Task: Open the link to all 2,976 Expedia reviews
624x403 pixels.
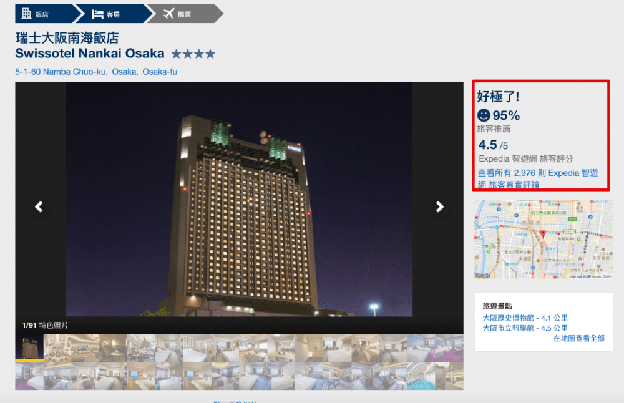Action: point(538,178)
